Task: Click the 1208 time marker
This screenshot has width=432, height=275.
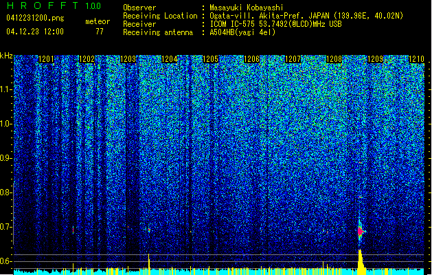Action: tap(334, 59)
